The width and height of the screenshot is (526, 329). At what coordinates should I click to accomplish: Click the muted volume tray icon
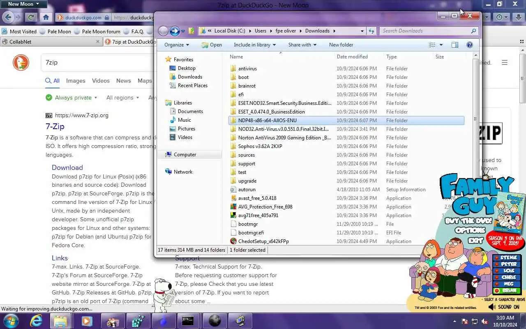(485, 321)
